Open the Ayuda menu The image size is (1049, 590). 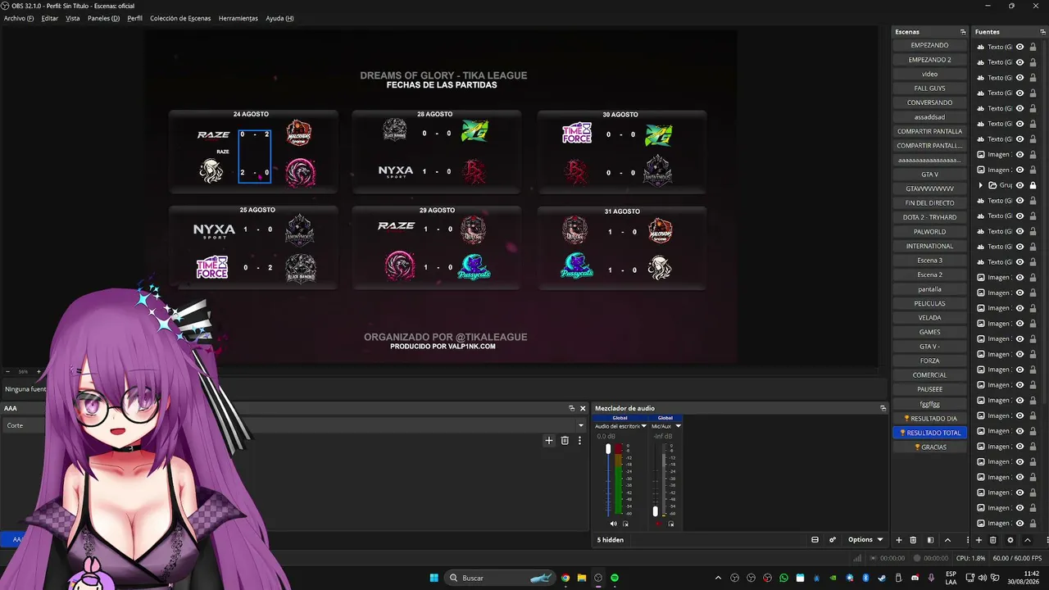click(x=279, y=18)
